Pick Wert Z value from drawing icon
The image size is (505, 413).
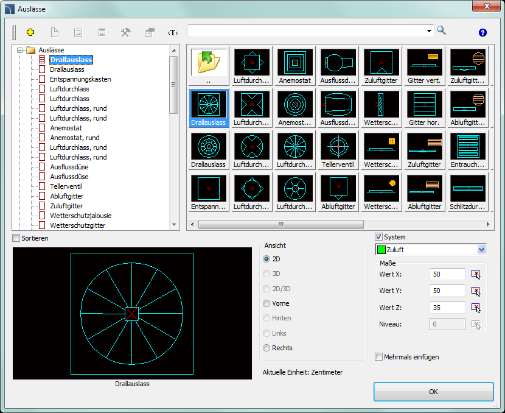pyautogui.click(x=476, y=308)
